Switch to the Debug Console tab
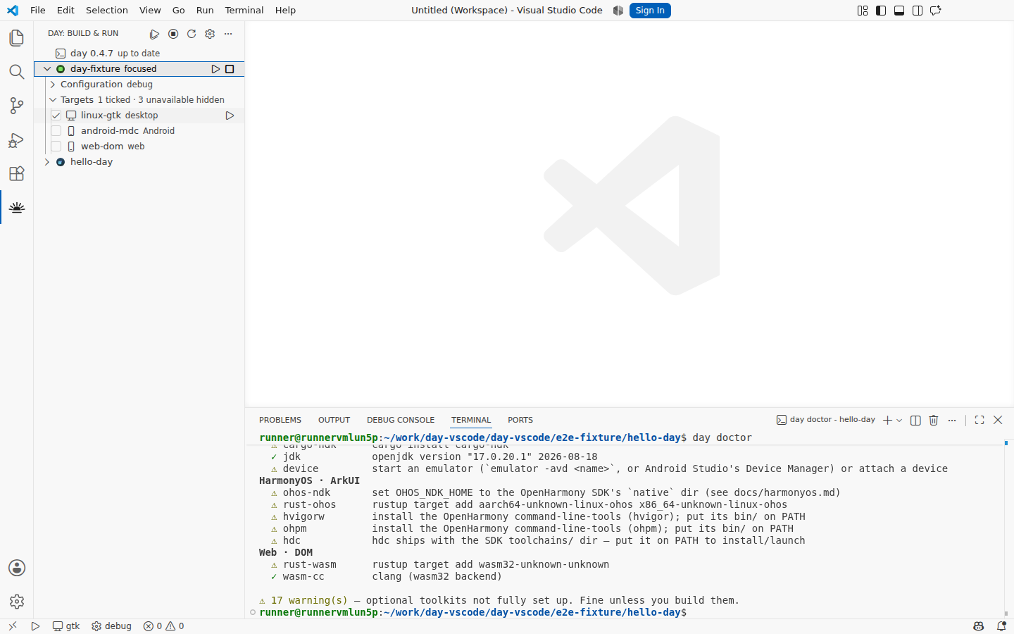The width and height of the screenshot is (1014, 634). [x=401, y=420]
